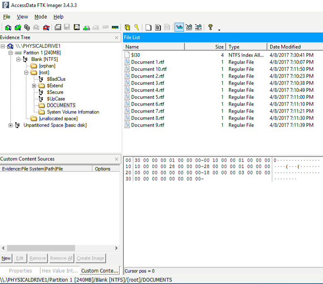Close the Evidence Tree panel
323x284 pixels.
(x=116, y=38)
